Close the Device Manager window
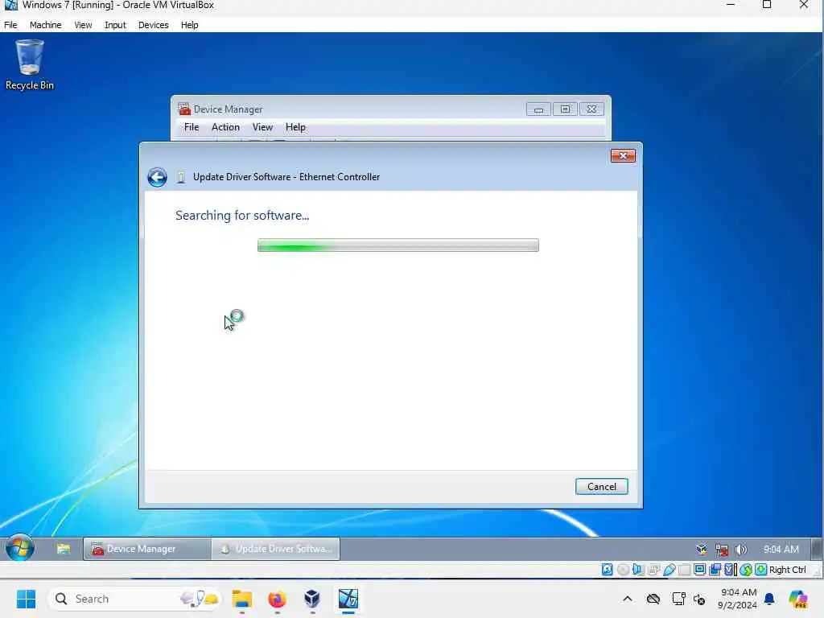 click(x=591, y=109)
